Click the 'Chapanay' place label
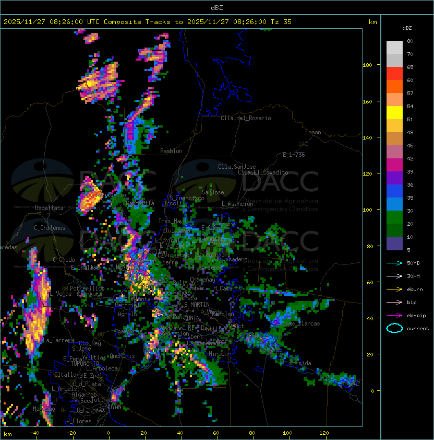Viewport: 434px width, 440px height. click(x=202, y=280)
